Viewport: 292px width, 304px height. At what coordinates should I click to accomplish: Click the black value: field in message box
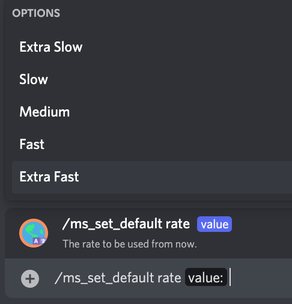click(x=206, y=278)
